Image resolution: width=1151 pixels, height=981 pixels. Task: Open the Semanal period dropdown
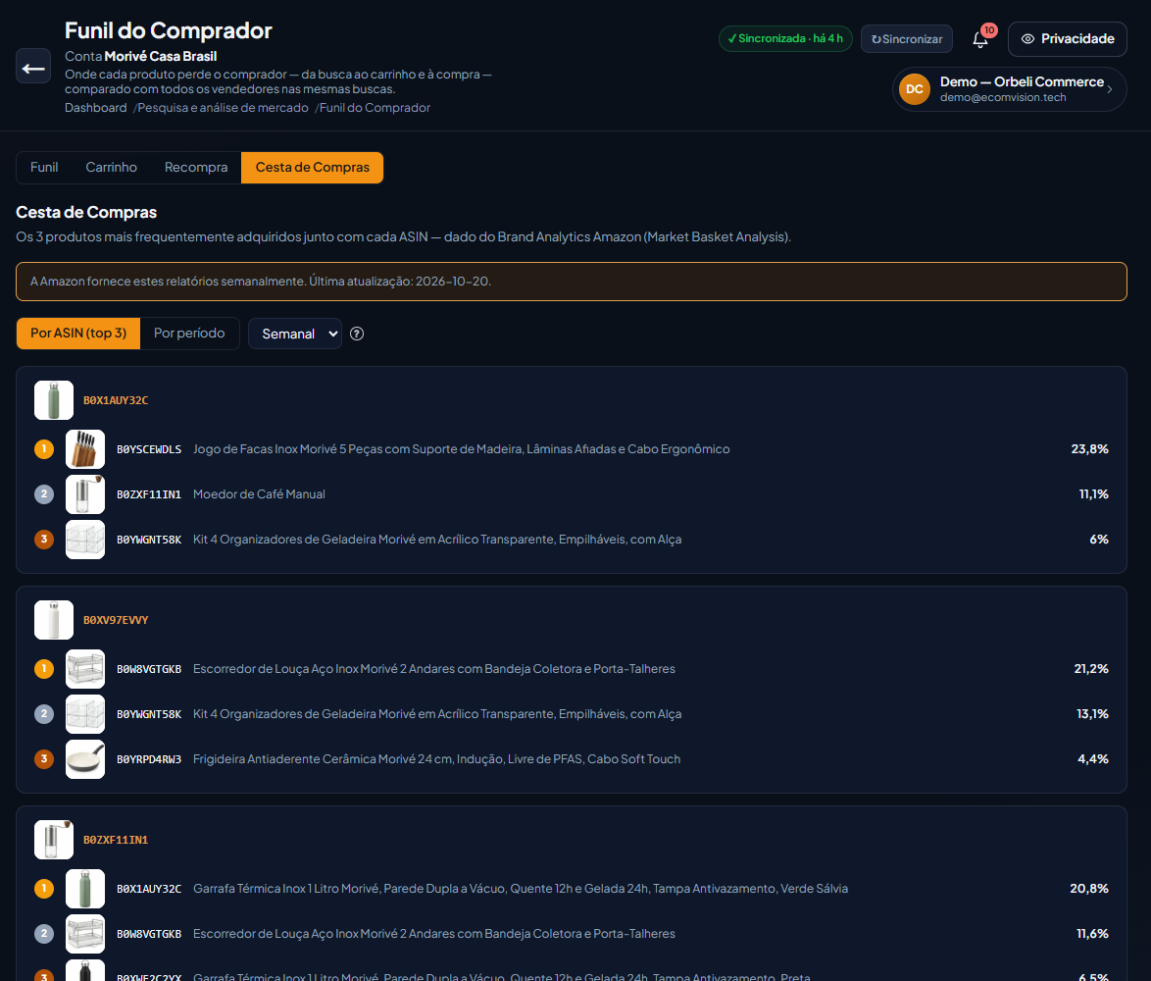(295, 334)
